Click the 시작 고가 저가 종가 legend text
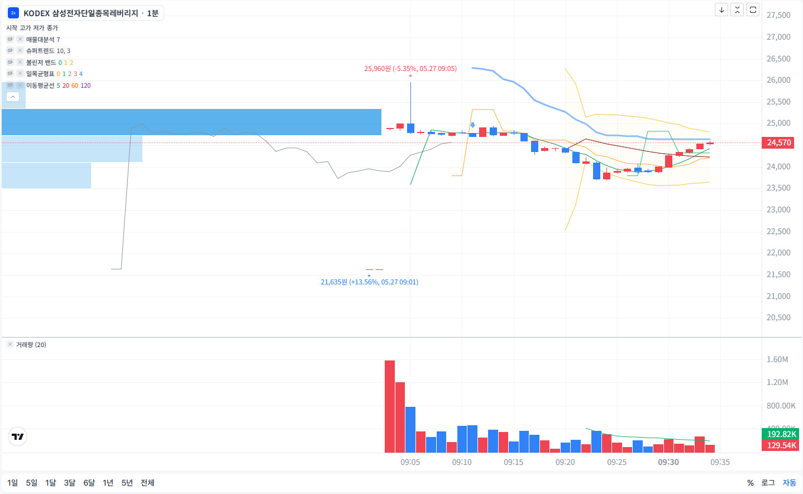 click(32, 28)
